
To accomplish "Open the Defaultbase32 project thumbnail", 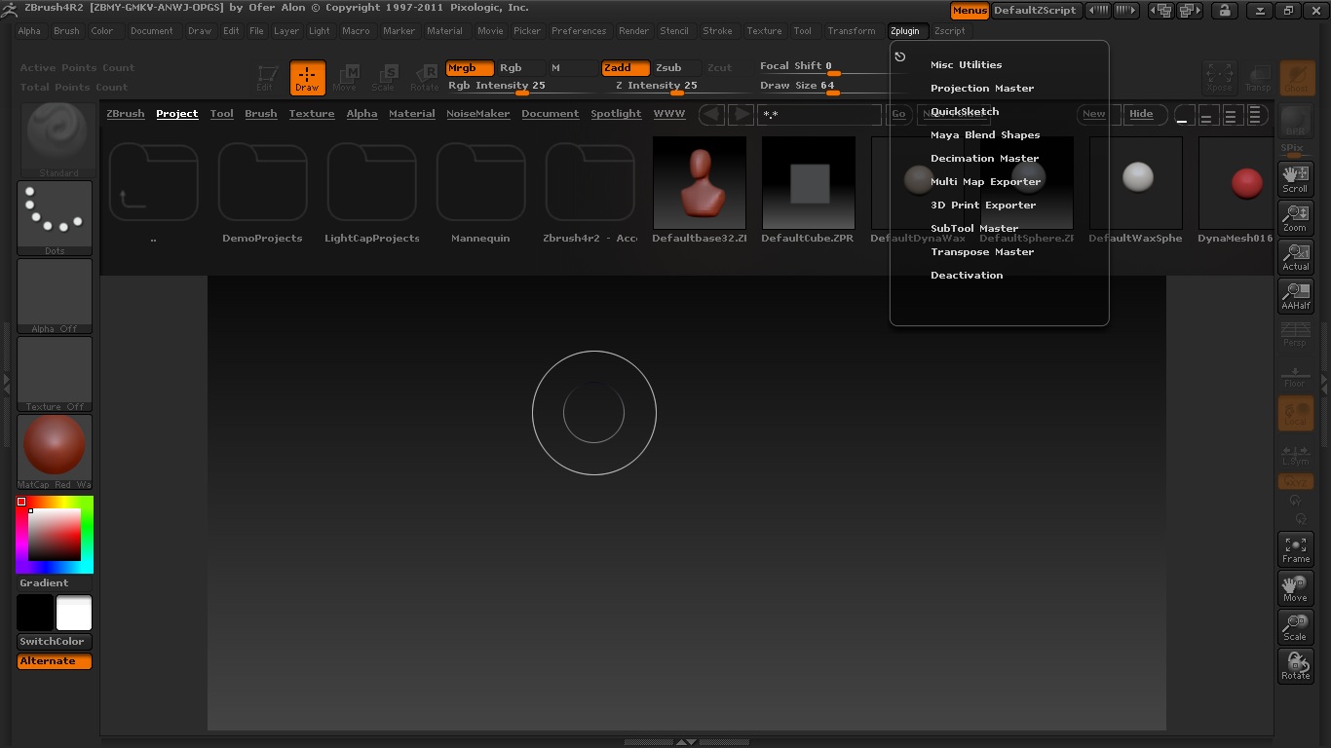I will tap(700, 183).
